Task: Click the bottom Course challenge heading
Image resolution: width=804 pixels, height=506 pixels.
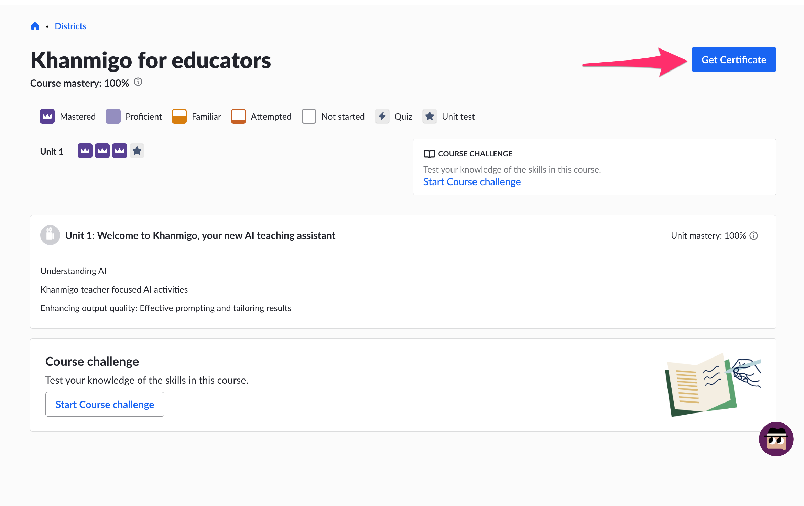Action: pos(92,361)
